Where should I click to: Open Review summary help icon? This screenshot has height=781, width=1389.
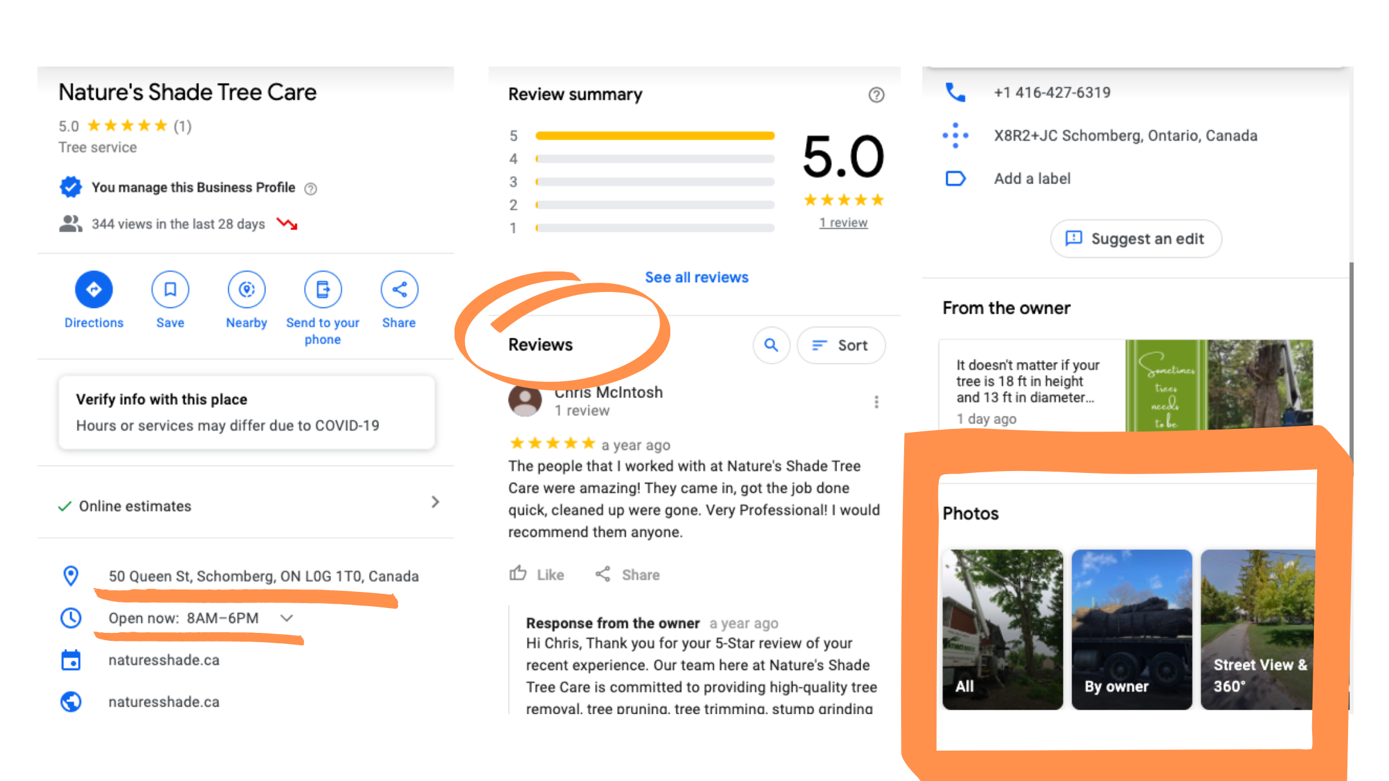876,95
